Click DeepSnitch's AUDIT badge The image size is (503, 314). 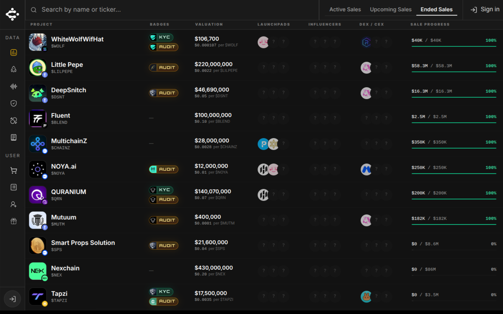163,93
